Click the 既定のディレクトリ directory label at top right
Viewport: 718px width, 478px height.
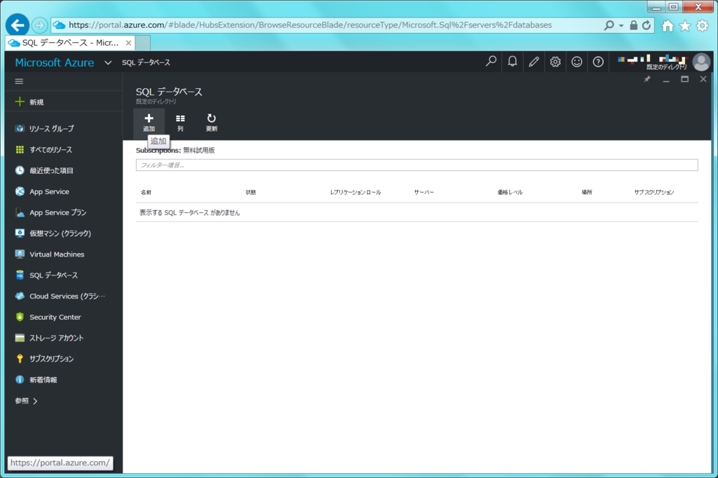[666, 67]
